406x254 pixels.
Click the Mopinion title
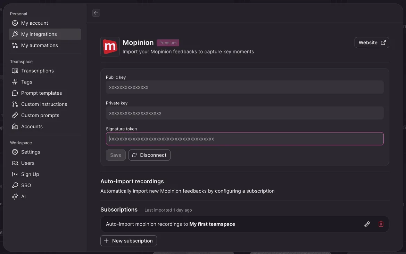point(138,42)
